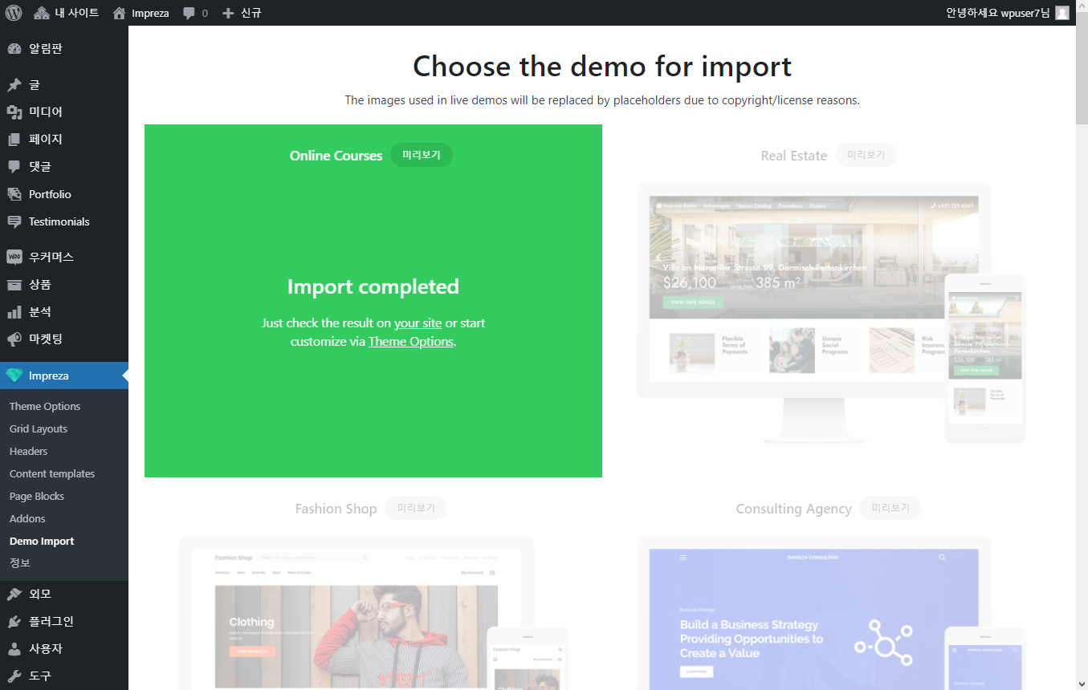The height and width of the screenshot is (690, 1088).
Task: Select the 플러그인 menu label
Action: [51, 622]
